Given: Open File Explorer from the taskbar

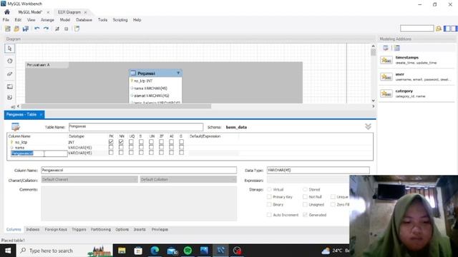Looking at the screenshot, I should [x=122, y=251].
